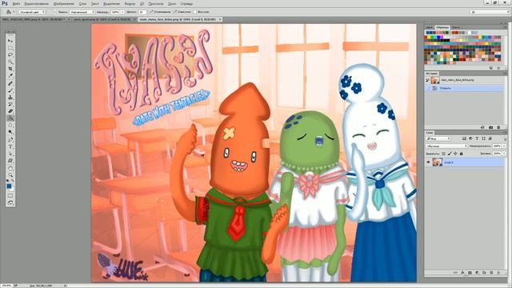Viewport: 512px width, 288px height.
Task: Open the layer filter kind dropdown
Action: (x=438, y=138)
